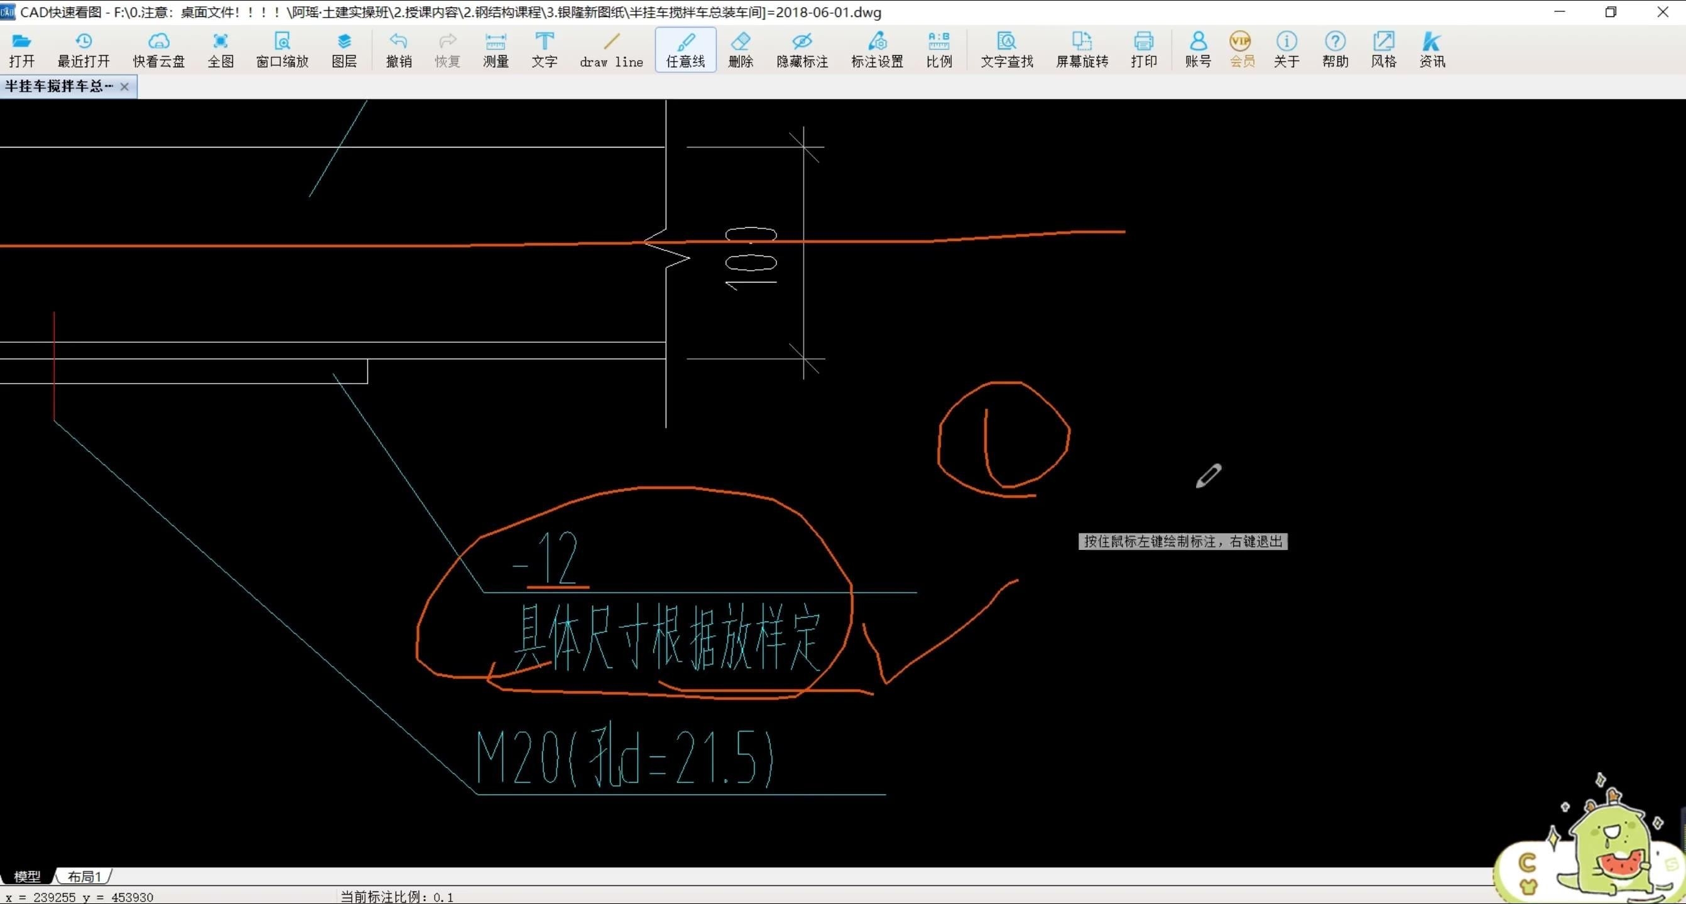Image resolution: width=1686 pixels, height=904 pixels.
Task: Activate the 任意线 freehand line tool
Action: click(685, 49)
